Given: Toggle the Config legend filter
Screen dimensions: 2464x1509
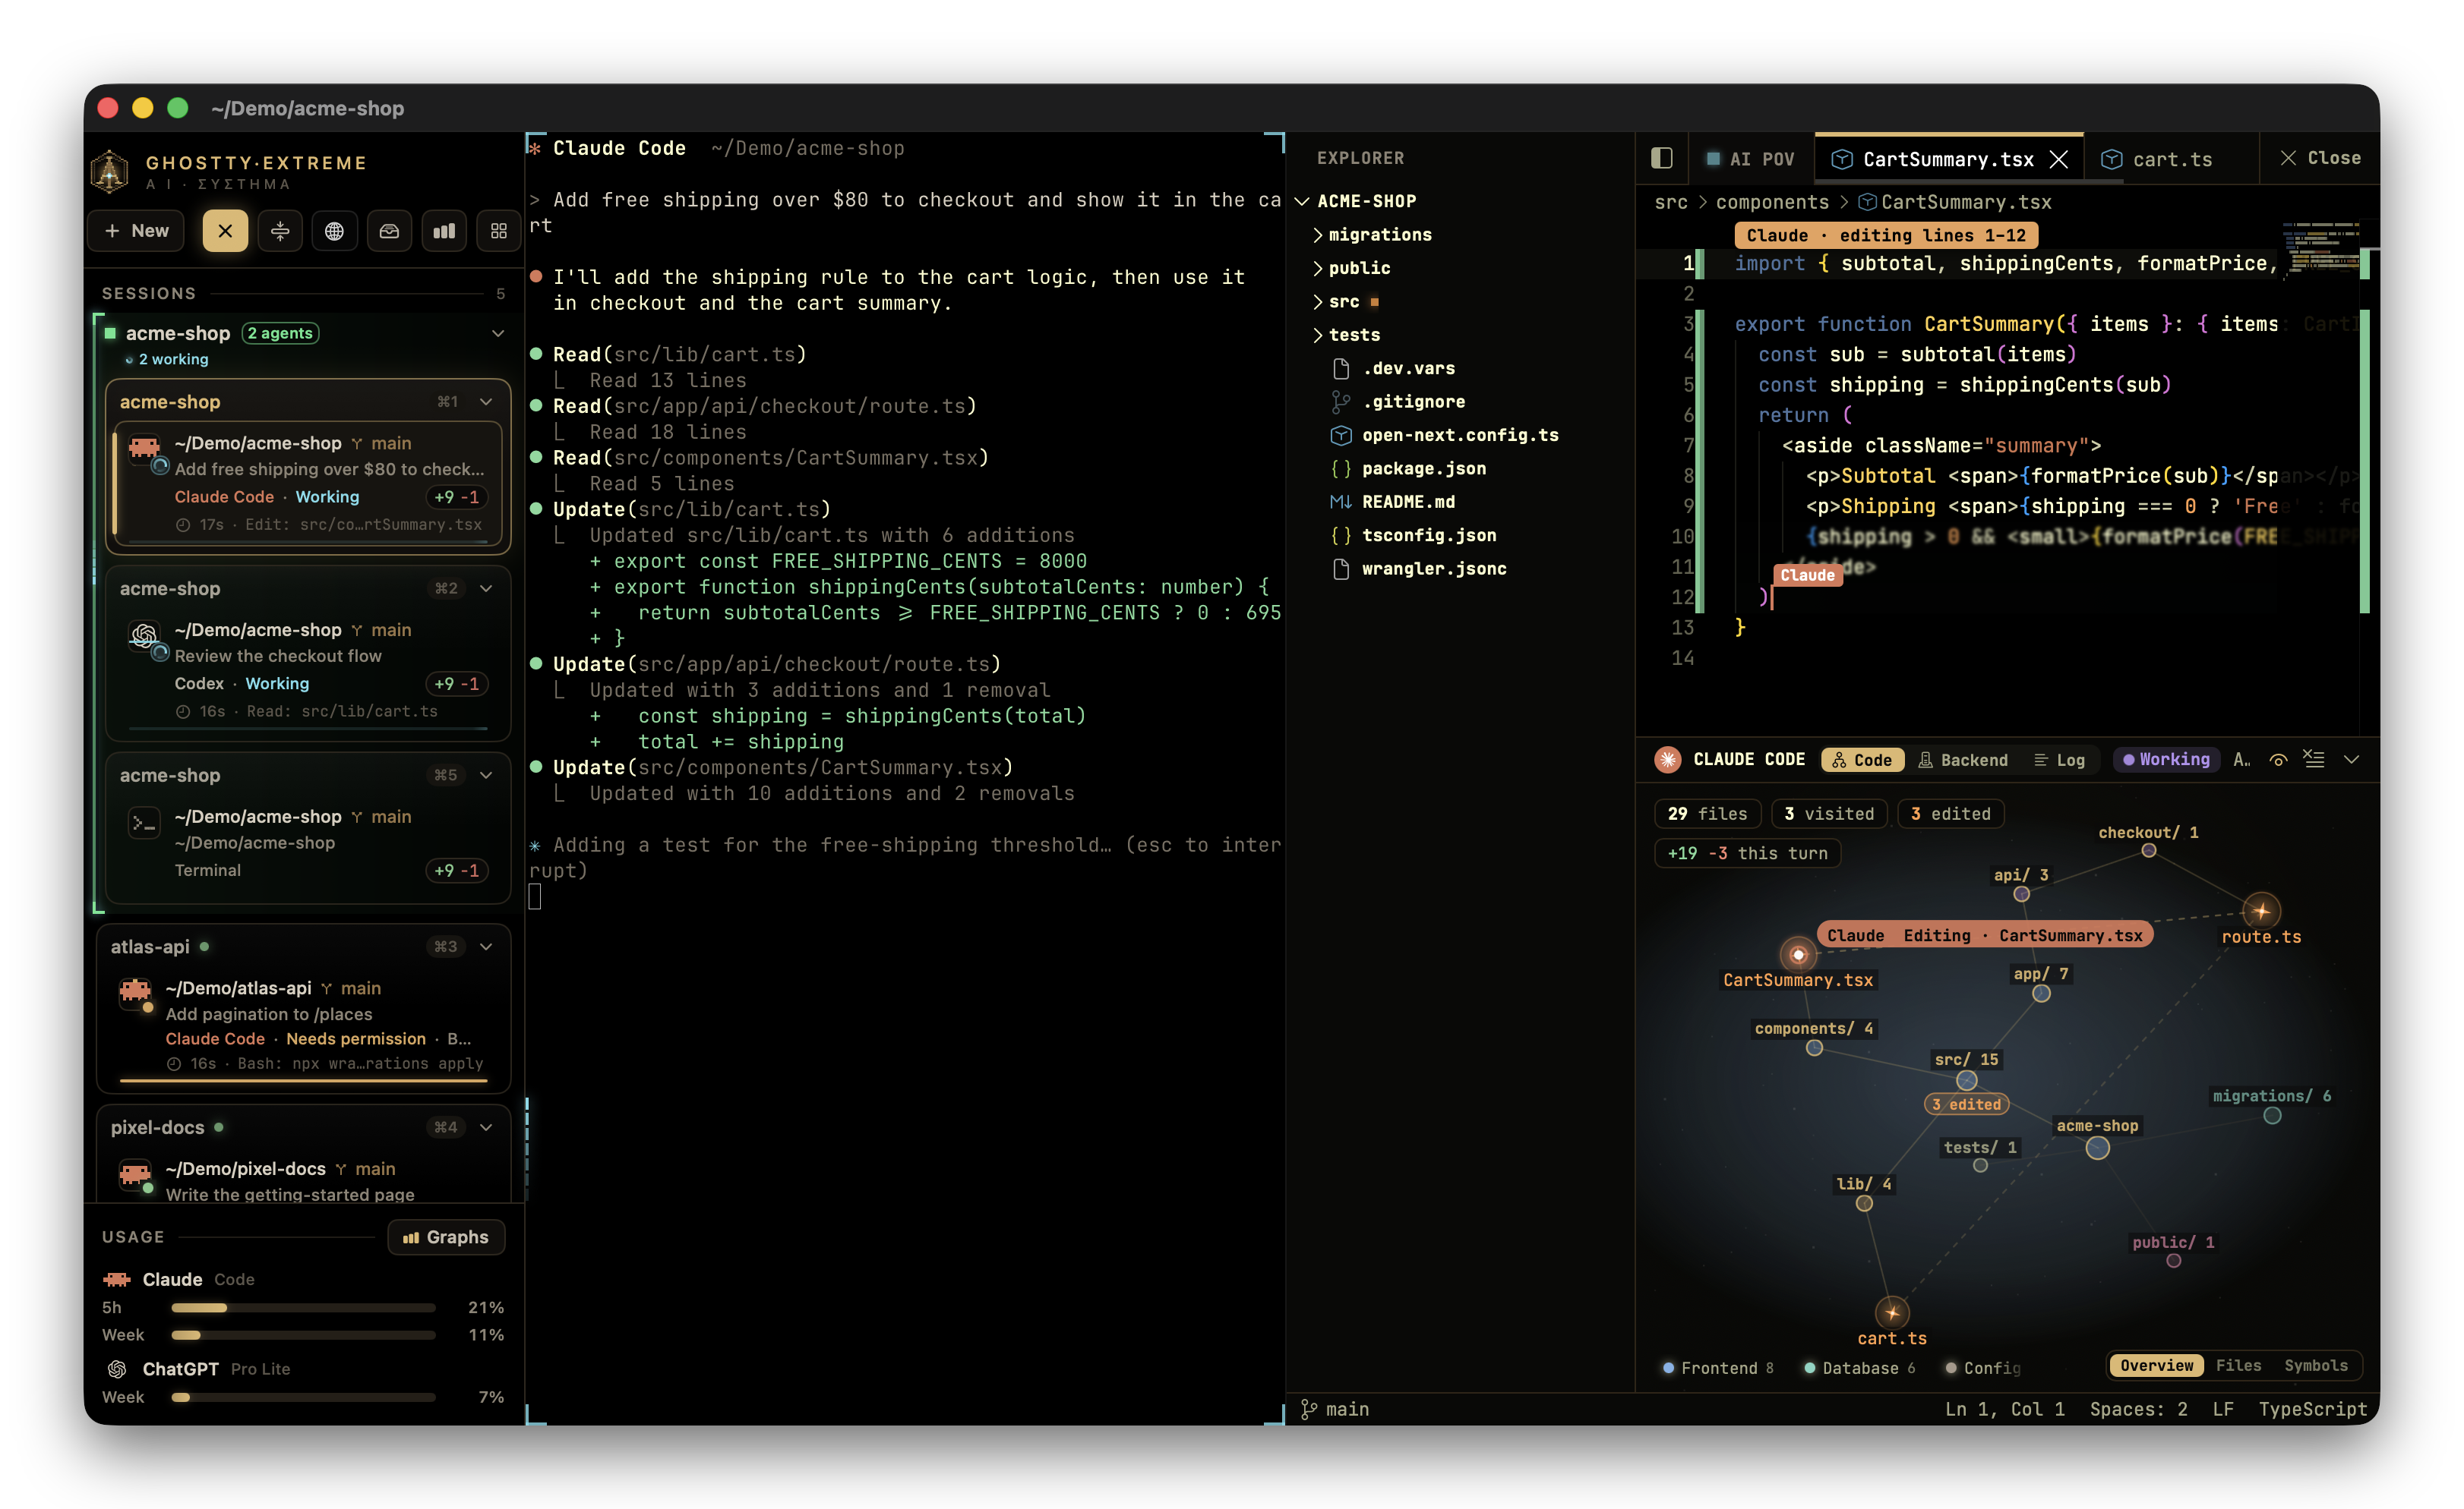Looking at the screenshot, I should pyautogui.click(x=1982, y=1368).
